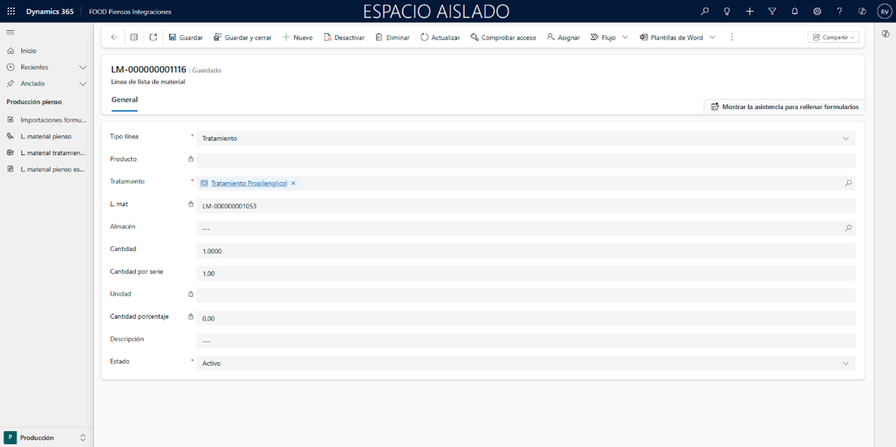Viewport: 896px width, 447px height.
Task: Select the General tab
Action: point(125,100)
